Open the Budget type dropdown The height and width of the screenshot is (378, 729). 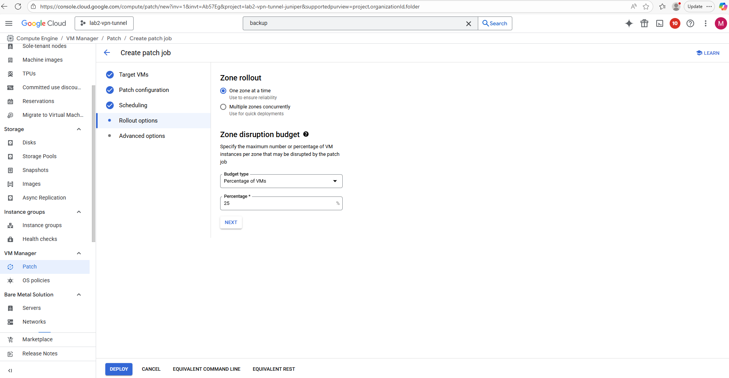point(281,181)
